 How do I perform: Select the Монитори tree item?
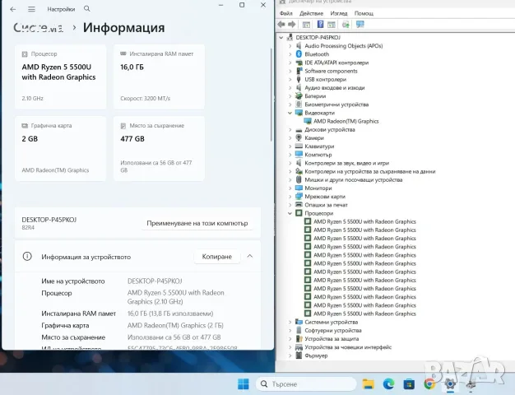pos(318,188)
